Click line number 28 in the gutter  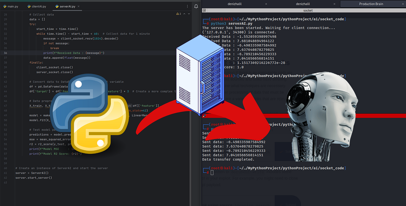(5, 15)
